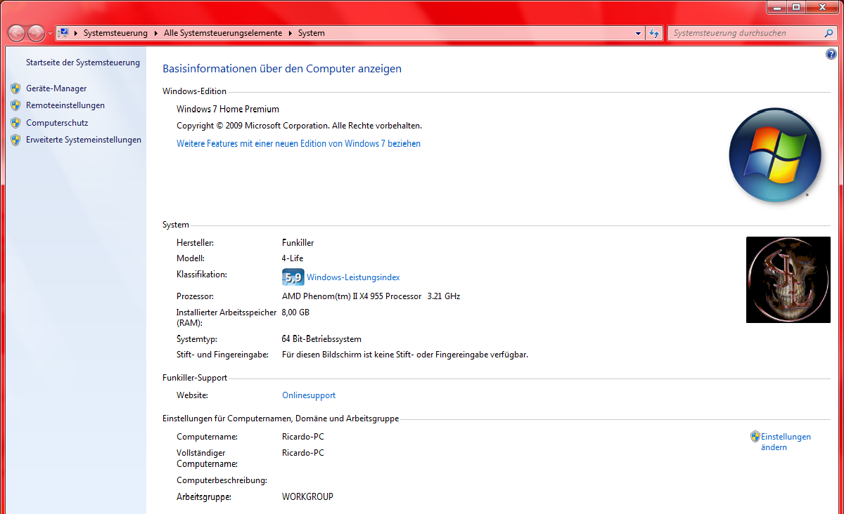
Task: Select the Systemsteuerung breadcrumb
Action: (115, 33)
